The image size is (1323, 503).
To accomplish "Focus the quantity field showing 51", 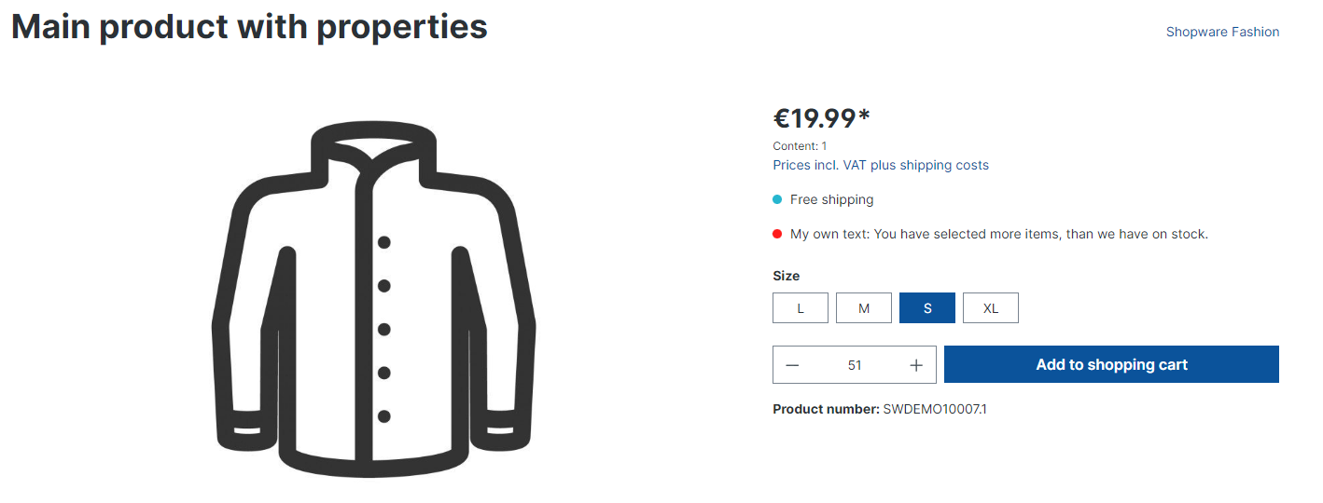I will point(855,365).
